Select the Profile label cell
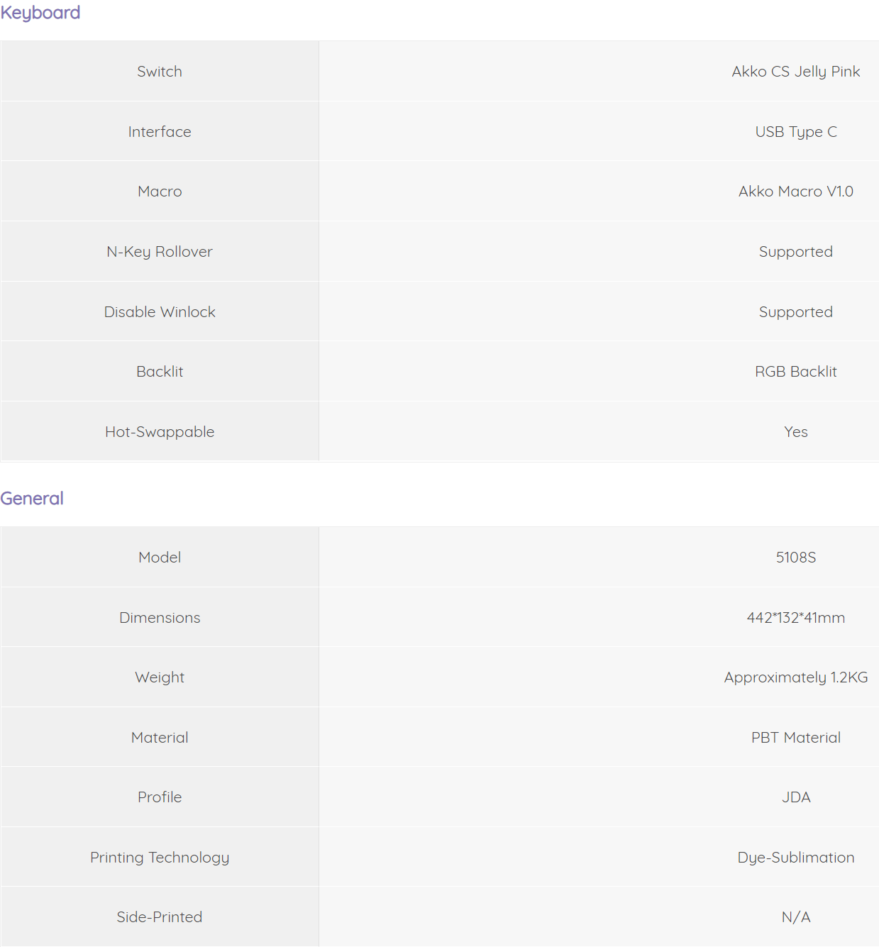The image size is (879, 947). pyautogui.click(x=160, y=797)
